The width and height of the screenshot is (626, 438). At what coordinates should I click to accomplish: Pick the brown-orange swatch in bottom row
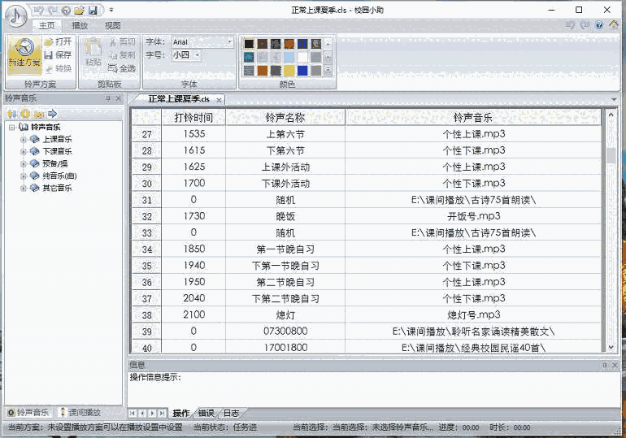263,71
